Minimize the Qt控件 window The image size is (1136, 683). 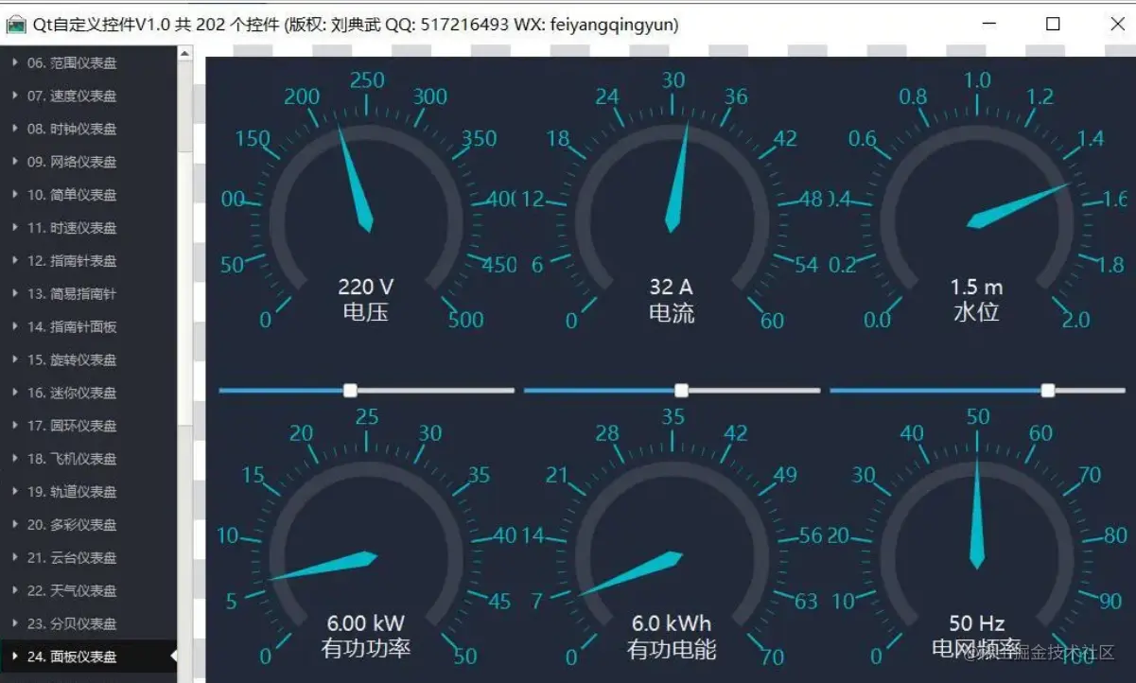click(x=989, y=25)
